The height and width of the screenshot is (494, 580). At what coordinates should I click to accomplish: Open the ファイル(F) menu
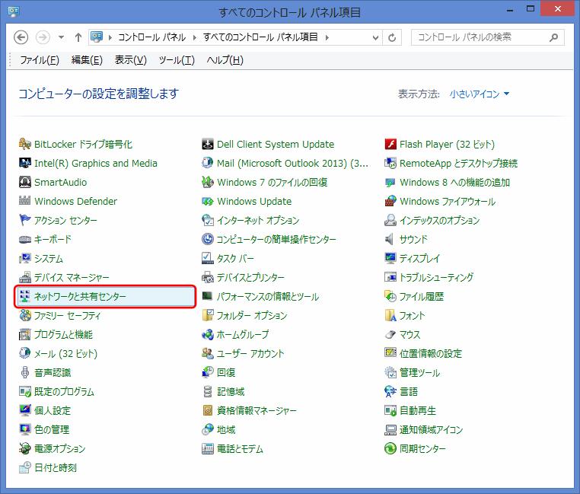pos(40,60)
